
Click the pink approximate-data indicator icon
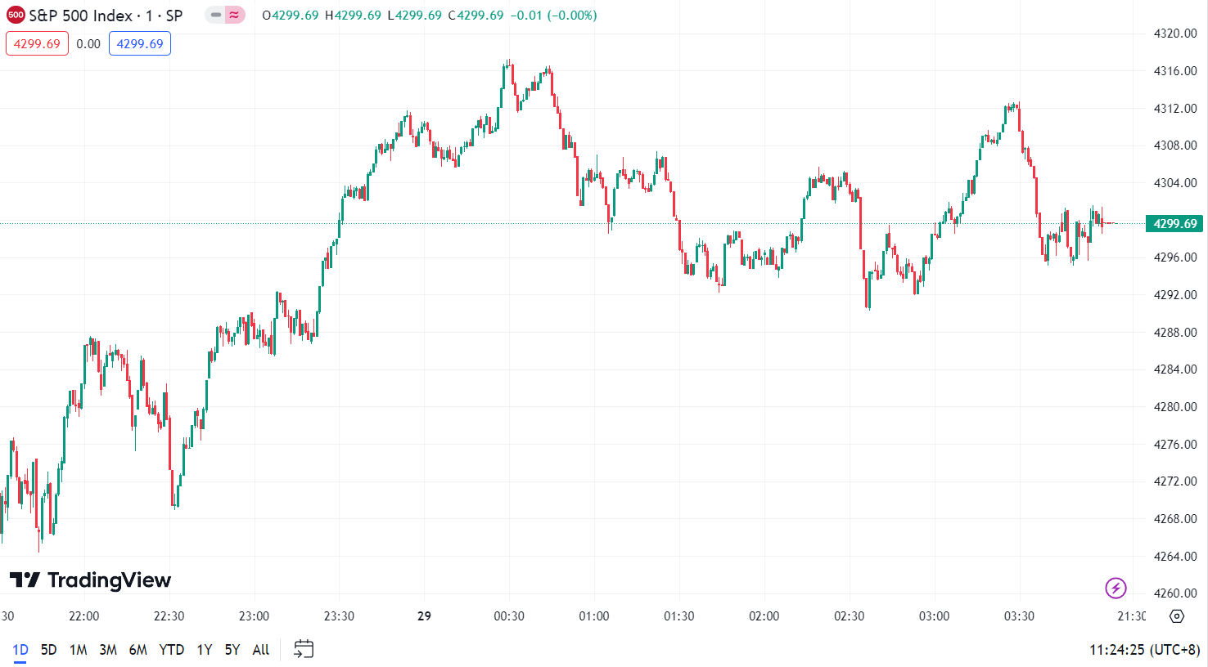(235, 16)
